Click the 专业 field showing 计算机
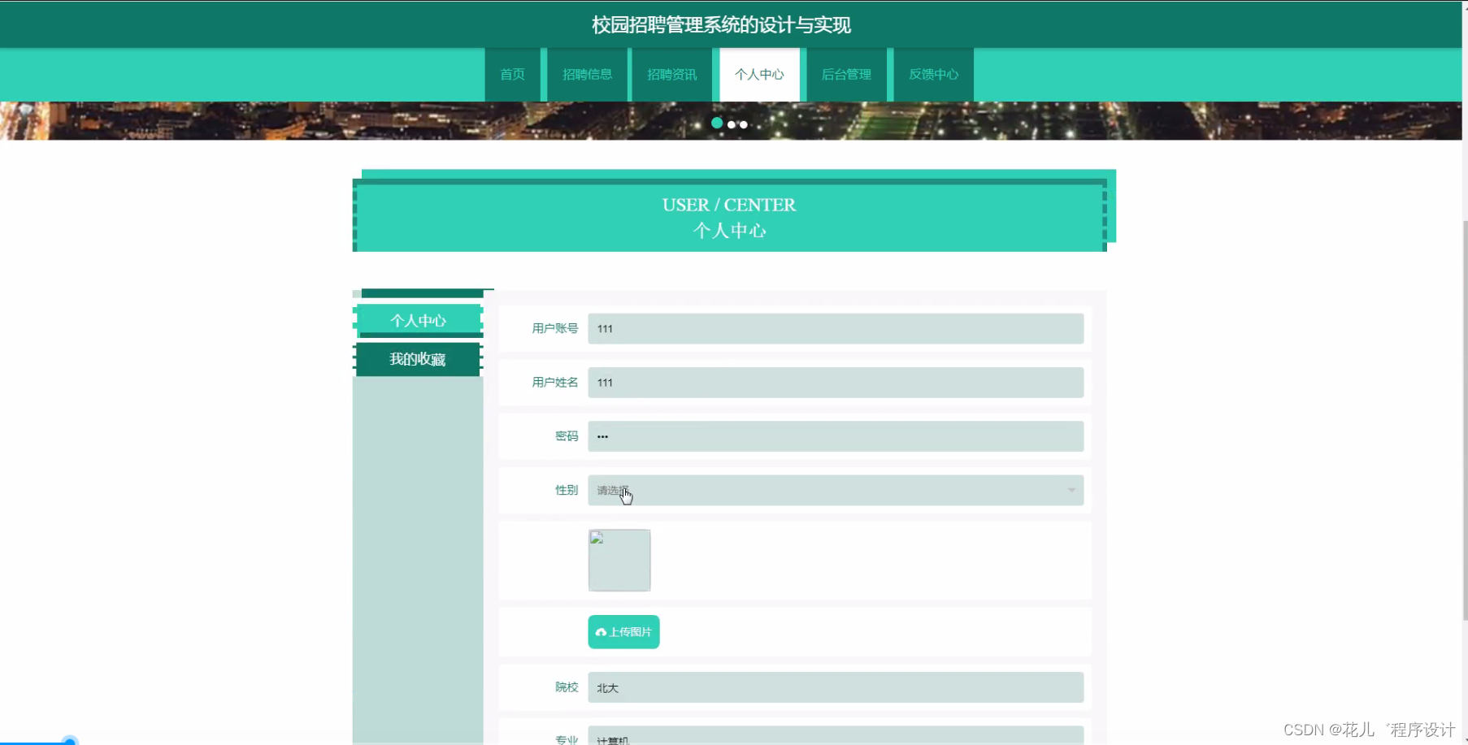1468x745 pixels. pos(836,738)
